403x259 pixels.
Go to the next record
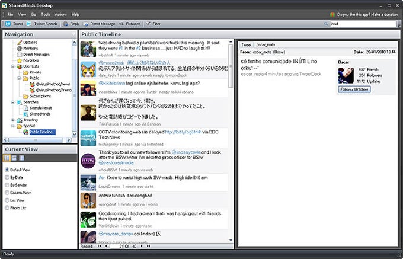pyautogui.click(x=142, y=246)
